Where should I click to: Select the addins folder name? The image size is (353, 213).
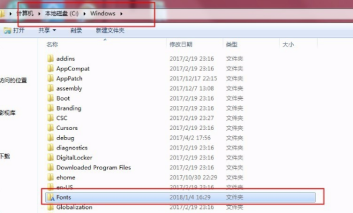(65, 58)
